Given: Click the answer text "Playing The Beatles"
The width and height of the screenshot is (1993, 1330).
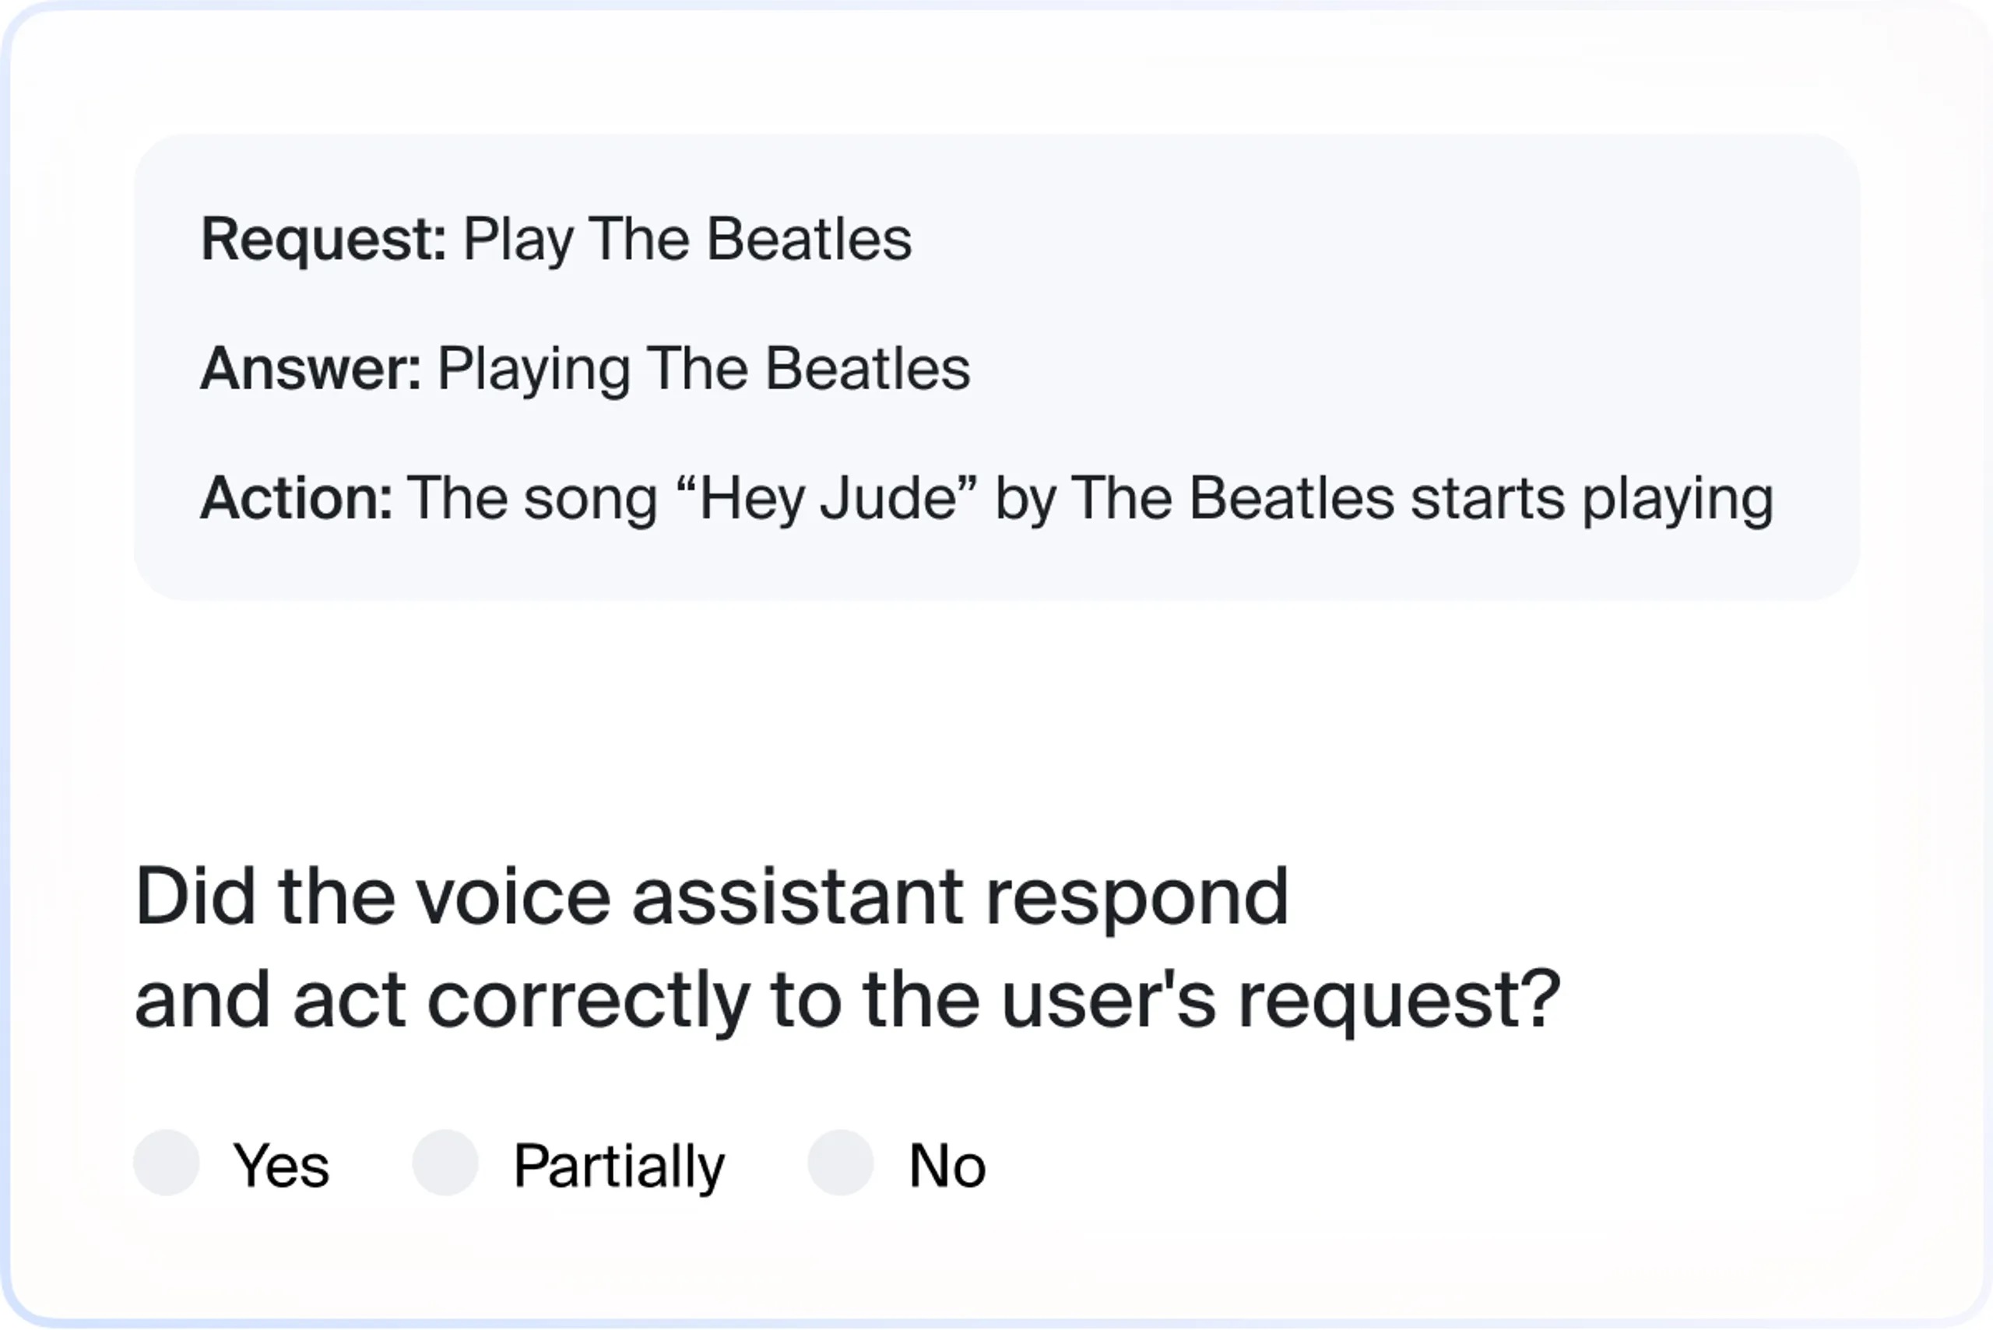Looking at the screenshot, I should pos(703,370).
